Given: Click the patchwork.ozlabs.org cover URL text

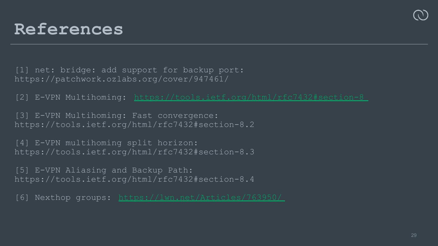Looking at the screenshot, I should [x=121, y=79].
